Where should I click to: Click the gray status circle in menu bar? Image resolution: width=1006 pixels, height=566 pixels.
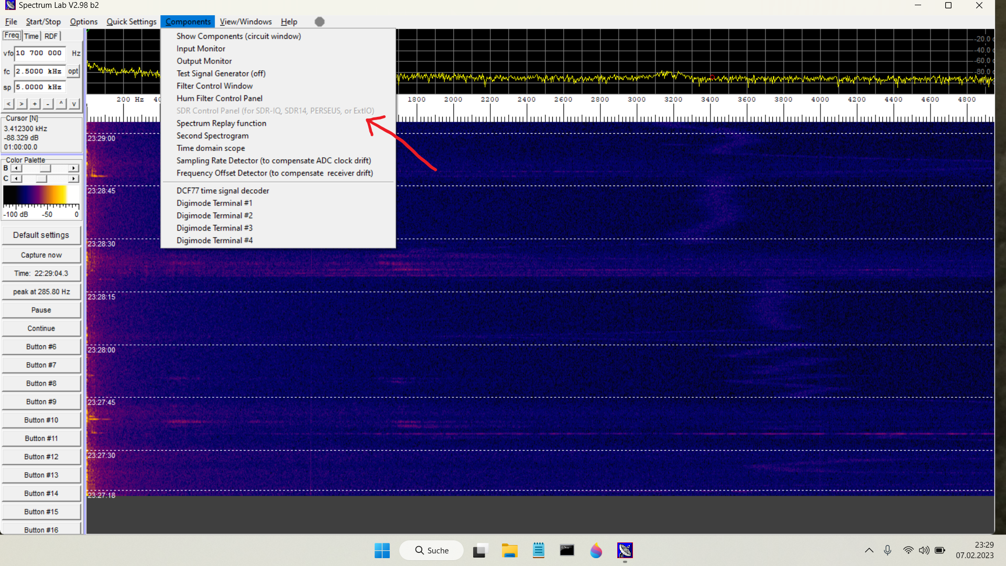[x=320, y=21]
